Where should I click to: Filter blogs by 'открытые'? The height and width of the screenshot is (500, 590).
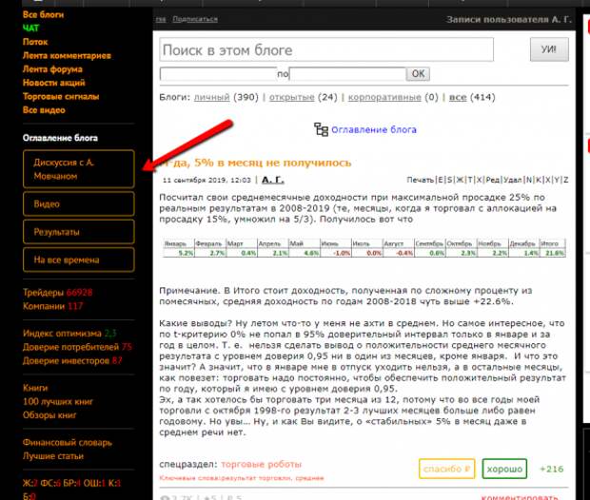coord(291,97)
